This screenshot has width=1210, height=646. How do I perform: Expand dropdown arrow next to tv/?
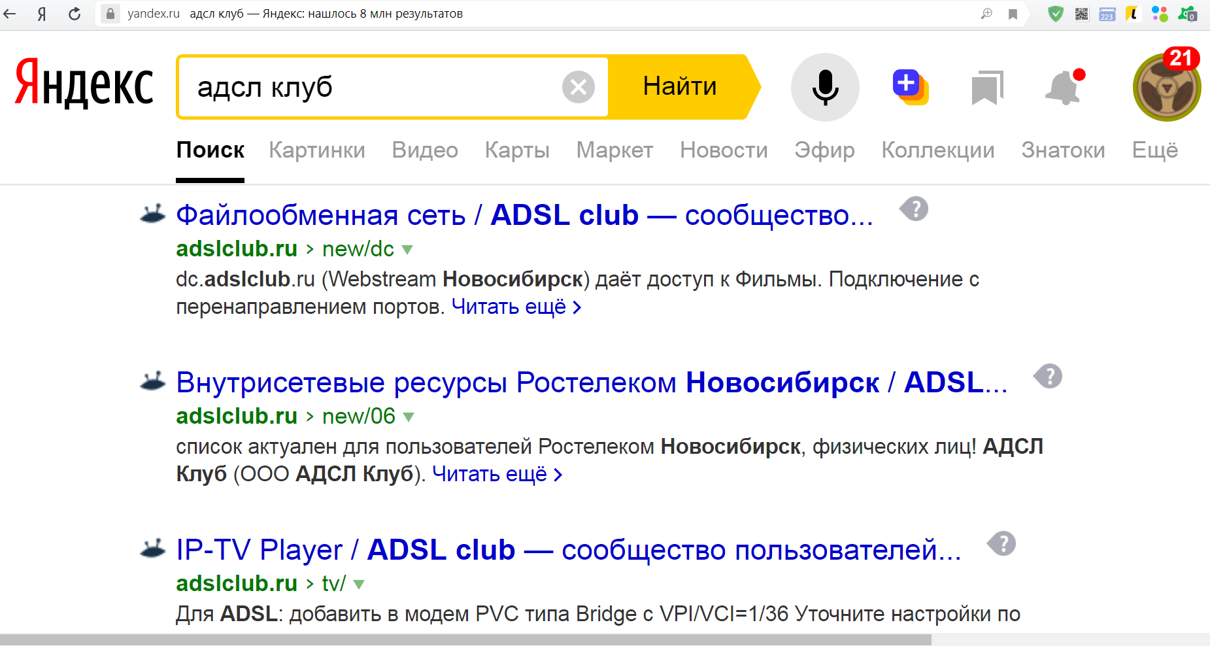coord(359,585)
